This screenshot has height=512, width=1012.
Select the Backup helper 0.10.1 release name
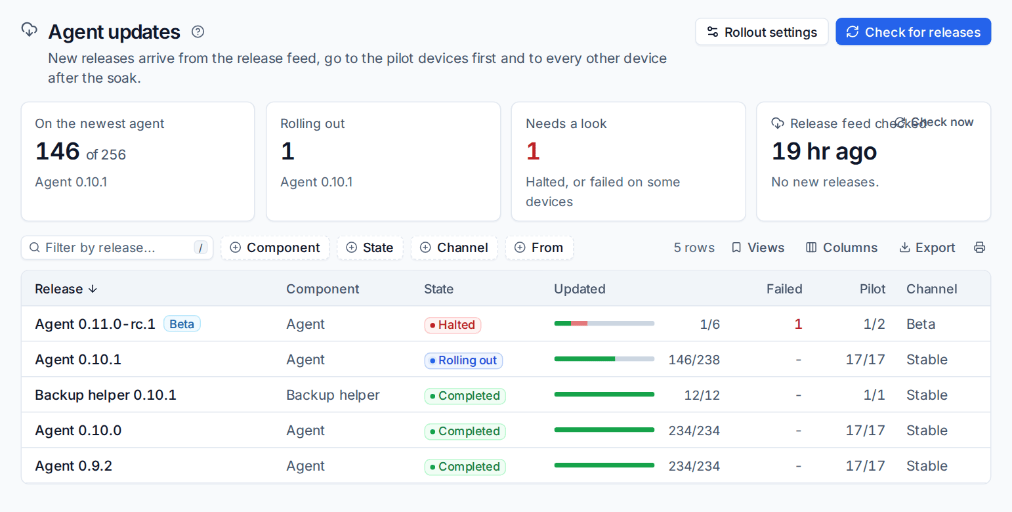pos(106,395)
